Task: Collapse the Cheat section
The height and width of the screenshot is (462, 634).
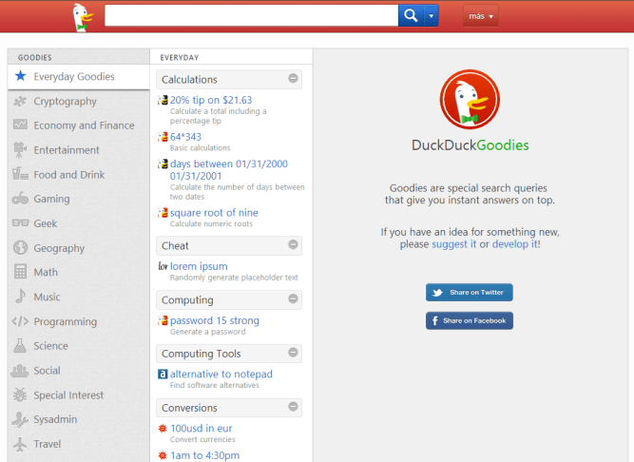Action: click(x=293, y=244)
